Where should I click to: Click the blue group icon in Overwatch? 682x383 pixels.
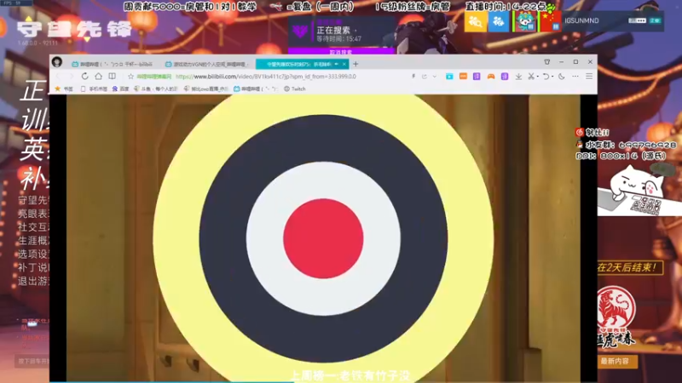[499, 21]
